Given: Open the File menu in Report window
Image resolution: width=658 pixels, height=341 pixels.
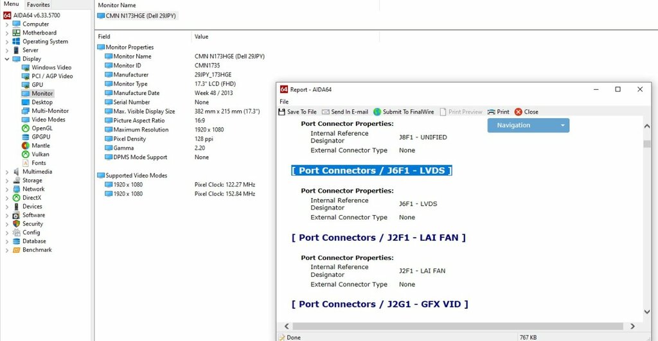Looking at the screenshot, I should click(x=284, y=101).
